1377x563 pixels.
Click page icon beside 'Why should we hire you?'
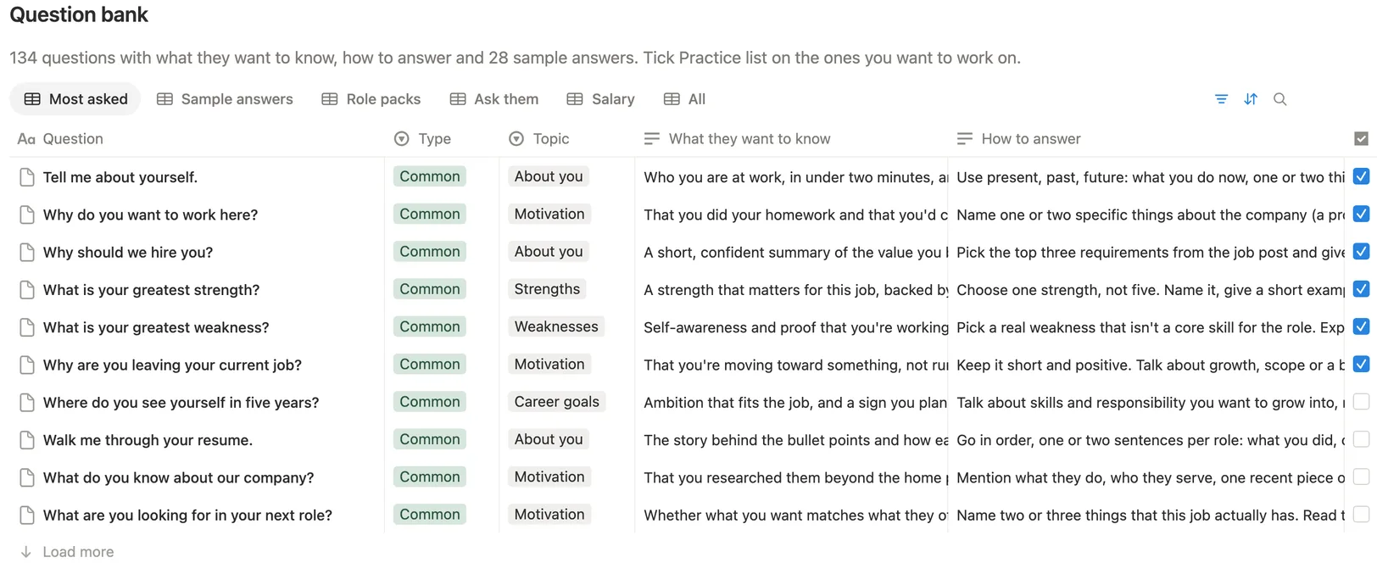[x=27, y=252]
